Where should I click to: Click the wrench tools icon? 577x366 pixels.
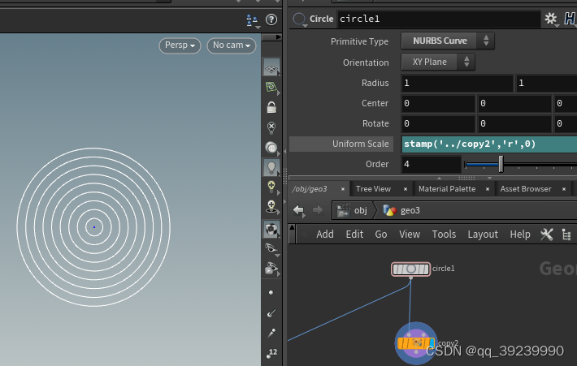547,235
